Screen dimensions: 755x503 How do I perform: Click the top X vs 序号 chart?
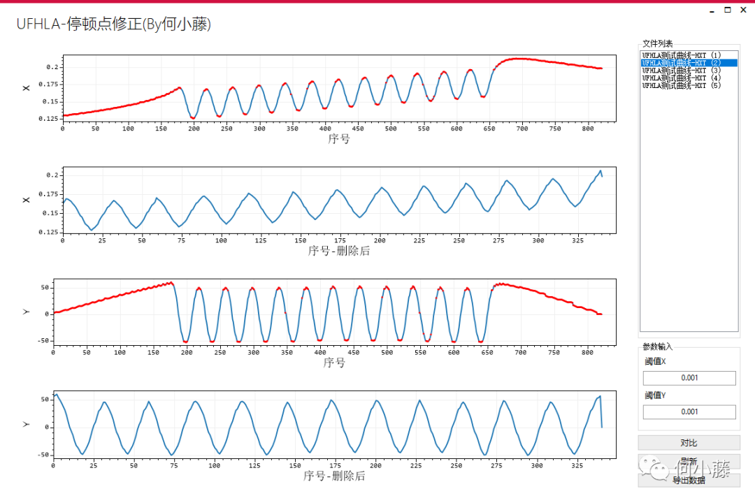[x=340, y=87]
